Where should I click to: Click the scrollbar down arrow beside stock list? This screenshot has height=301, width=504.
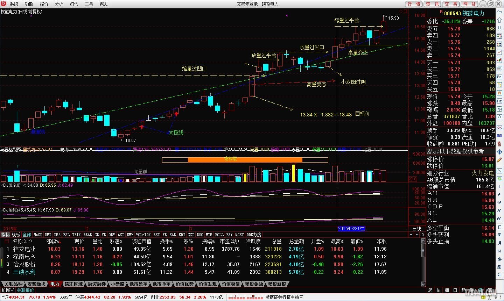423,284
